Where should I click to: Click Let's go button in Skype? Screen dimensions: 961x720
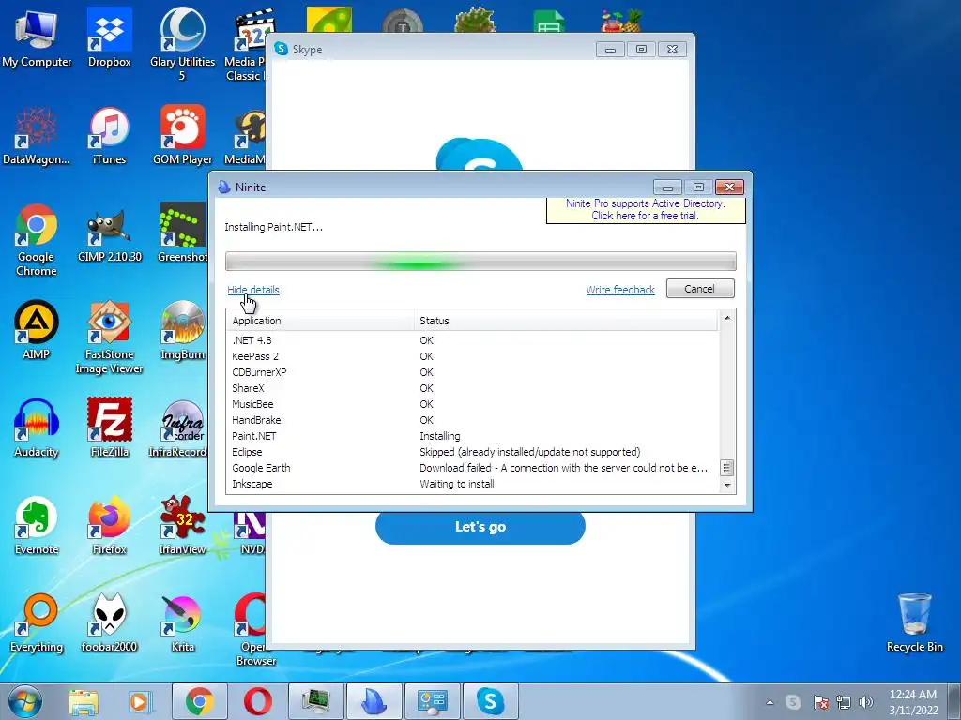click(480, 527)
